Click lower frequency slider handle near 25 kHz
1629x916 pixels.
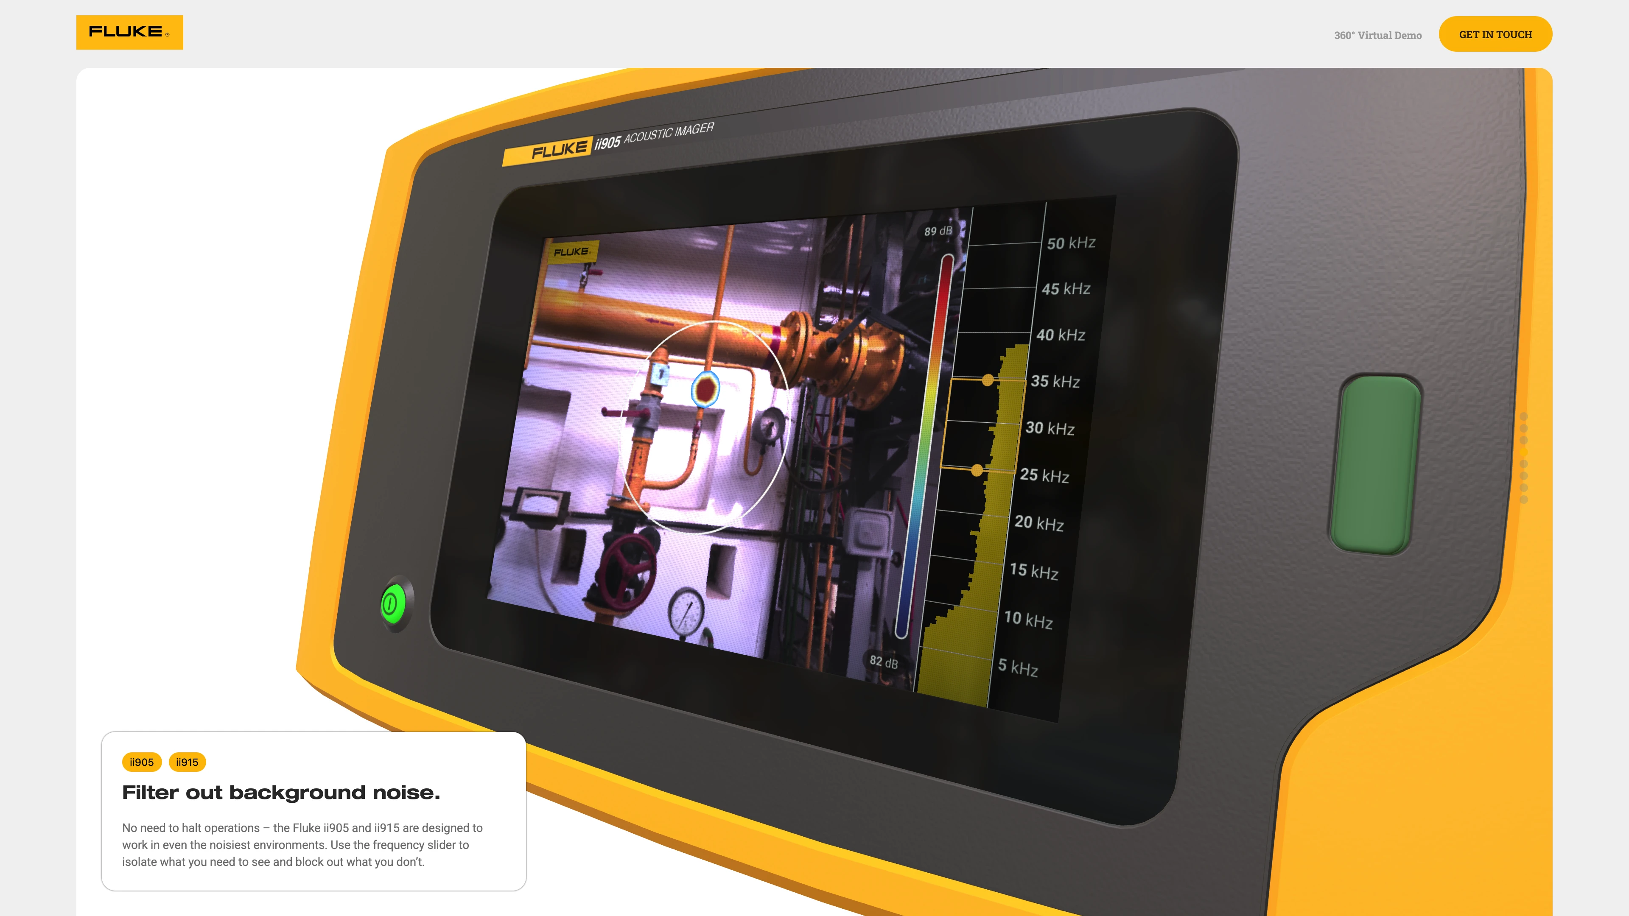(977, 470)
